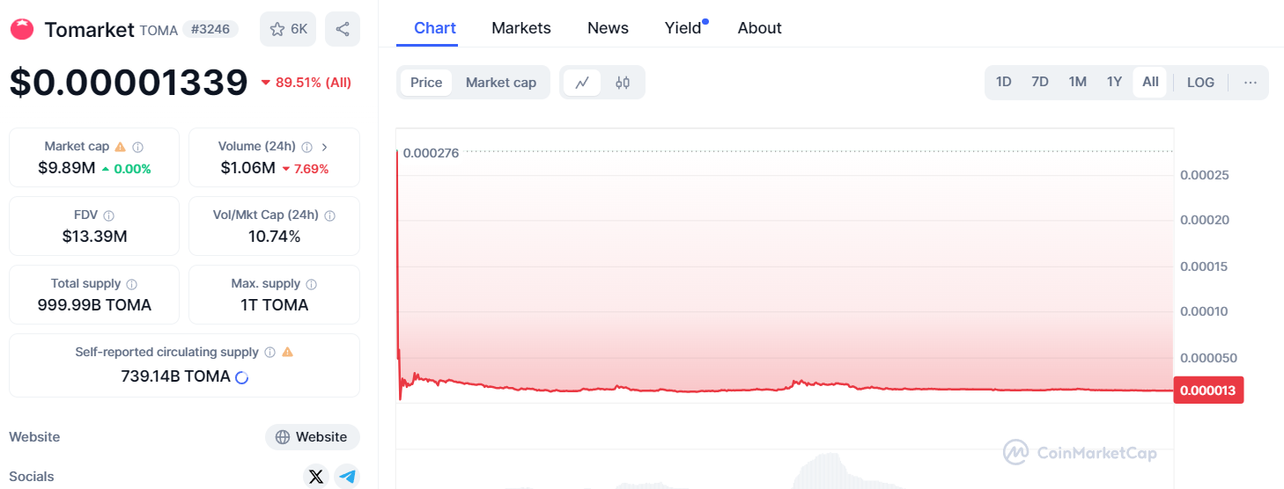Open the Tomarket Website link
Image resolution: width=1284 pixels, height=489 pixels.
(x=313, y=437)
